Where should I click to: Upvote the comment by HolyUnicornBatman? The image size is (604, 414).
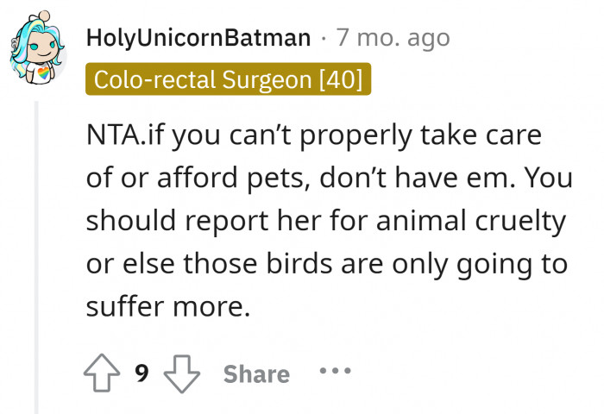click(x=103, y=373)
